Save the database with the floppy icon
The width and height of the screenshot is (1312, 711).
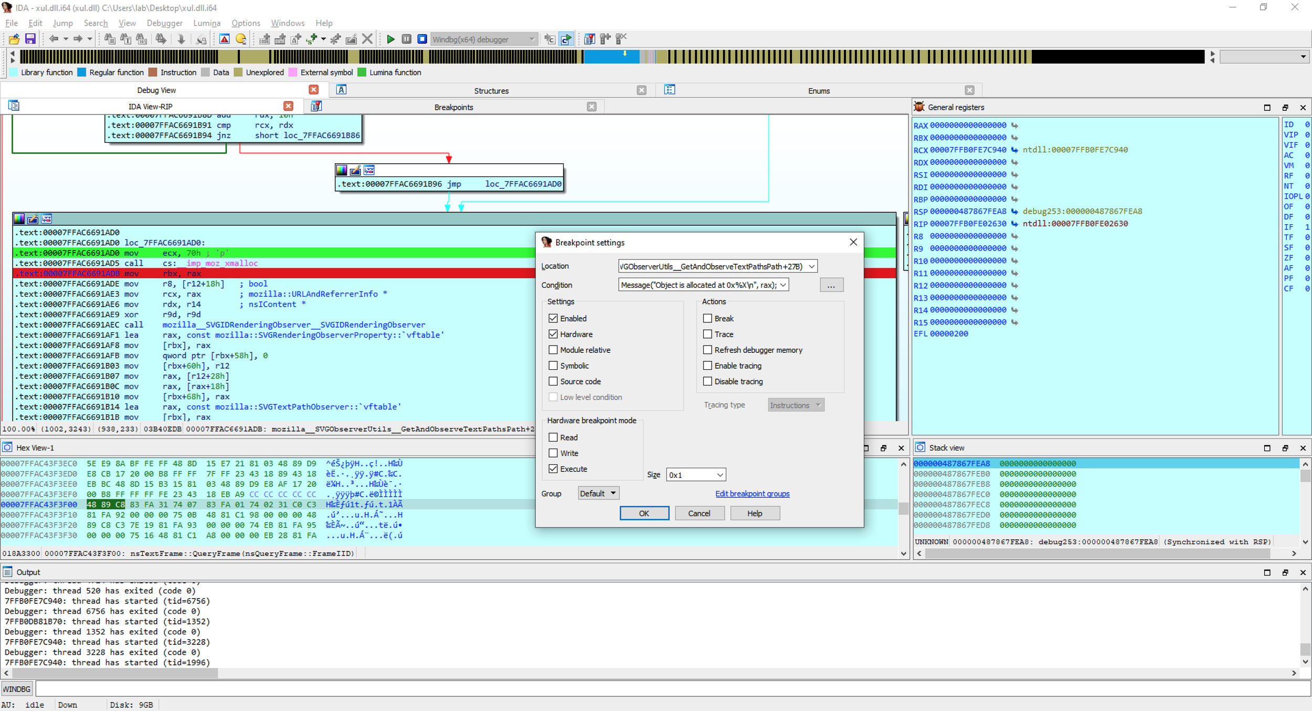tap(30, 39)
